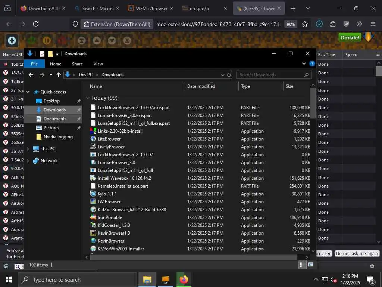
Task: Switch to the WFM : /browser tab
Action: pos(151,9)
